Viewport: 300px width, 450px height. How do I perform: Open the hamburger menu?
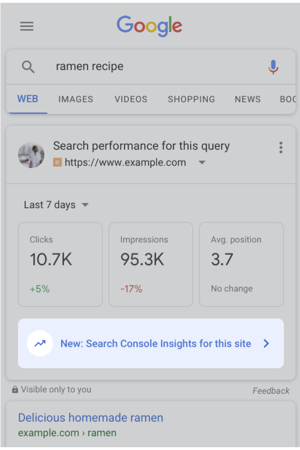click(x=27, y=26)
